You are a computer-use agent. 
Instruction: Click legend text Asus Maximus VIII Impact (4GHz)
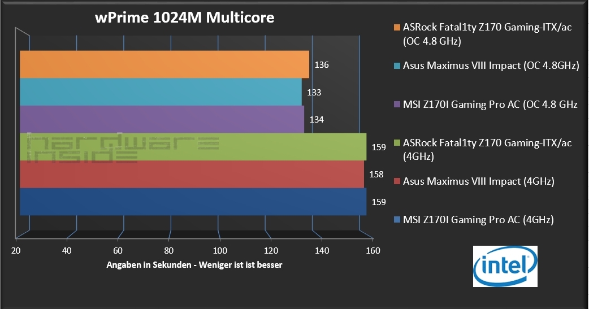click(479, 181)
